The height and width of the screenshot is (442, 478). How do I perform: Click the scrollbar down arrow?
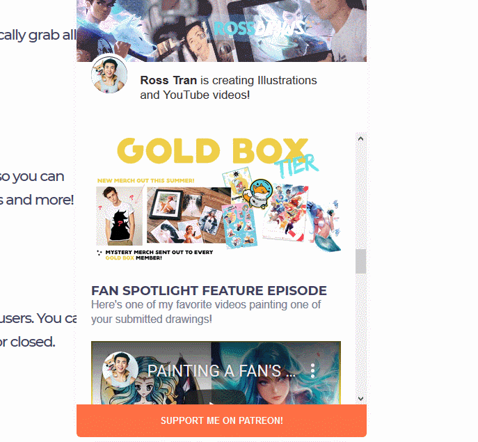click(x=360, y=399)
